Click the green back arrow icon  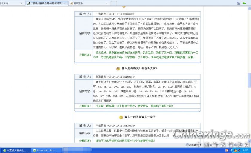click(244, 3)
